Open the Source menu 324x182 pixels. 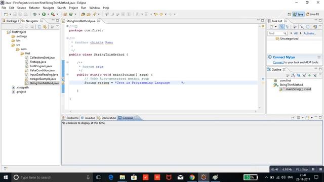point(21,8)
